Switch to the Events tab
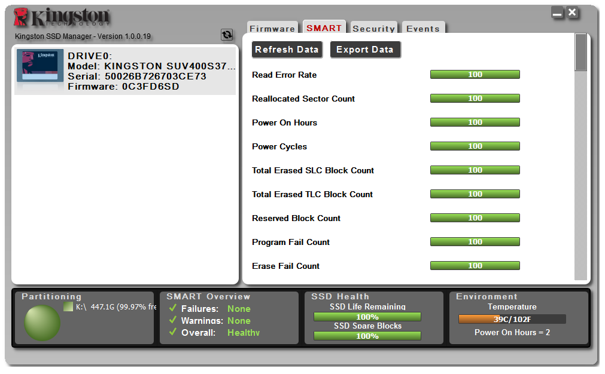605x374 pixels. pyautogui.click(x=423, y=27)
